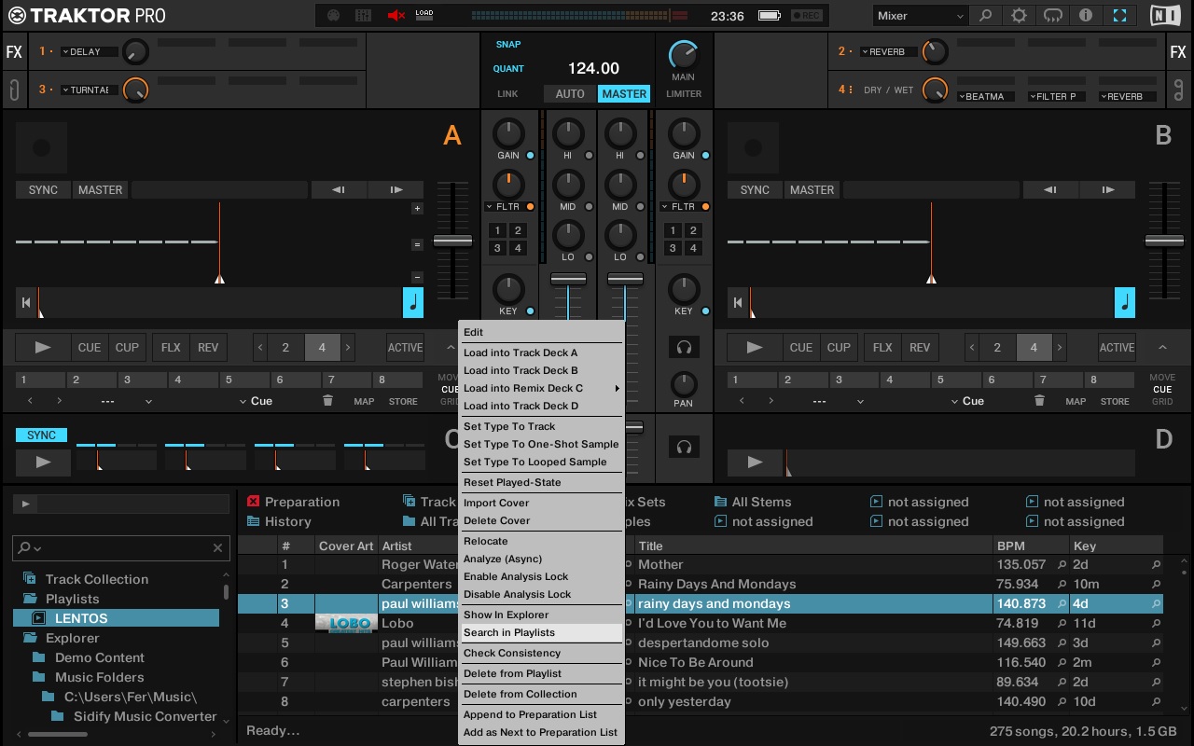1194x746 pixels.
Task: Select Load into Track Deck A
Action: pyautogui.click(x=541, y=352)
